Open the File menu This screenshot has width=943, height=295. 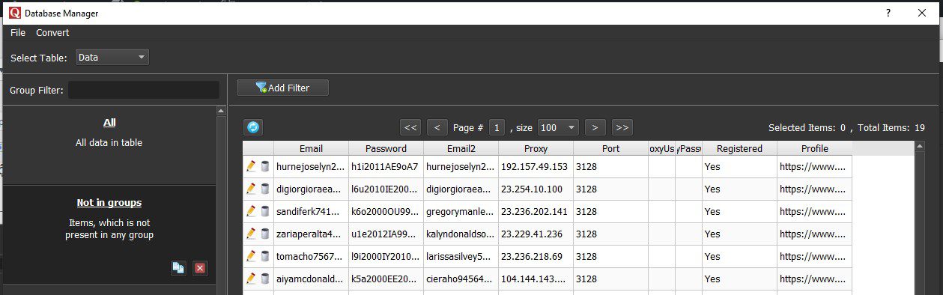(x=18, y=33)
